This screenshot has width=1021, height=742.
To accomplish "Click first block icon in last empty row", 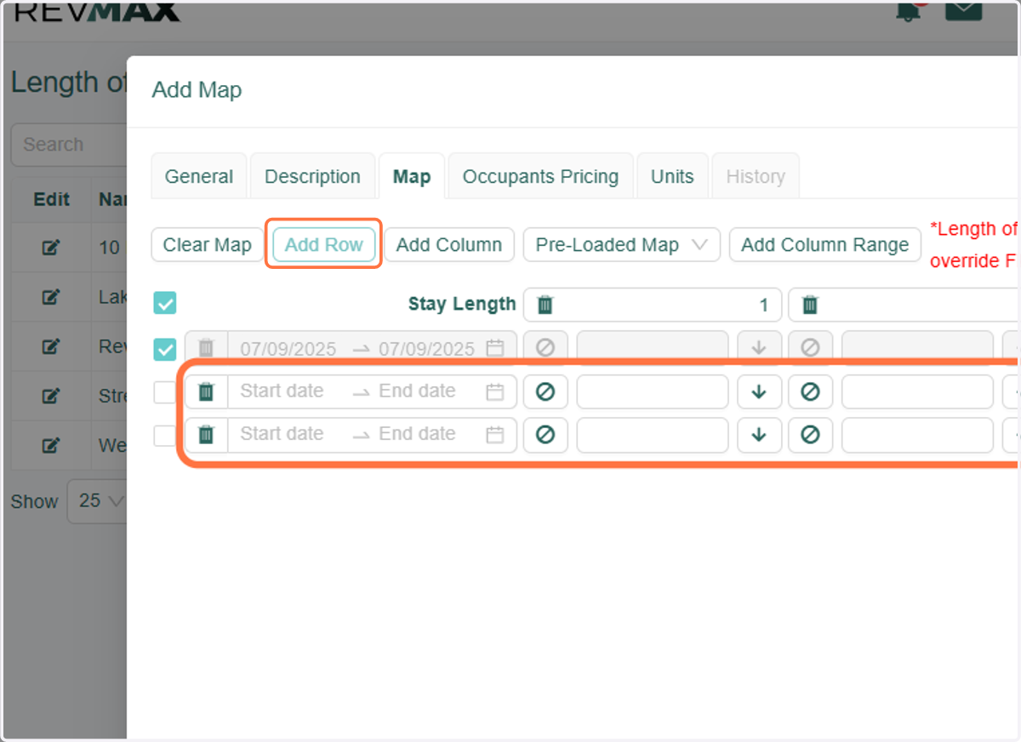I will pyautogui.click(x=545, y=434).
